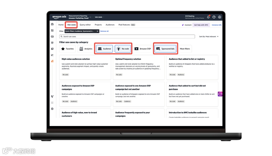Image resolution: width=272 pixels, height=156 pixels.
Task: Open Audience exposed to one DSP campaign card
Action: click(x=139, y=94)
